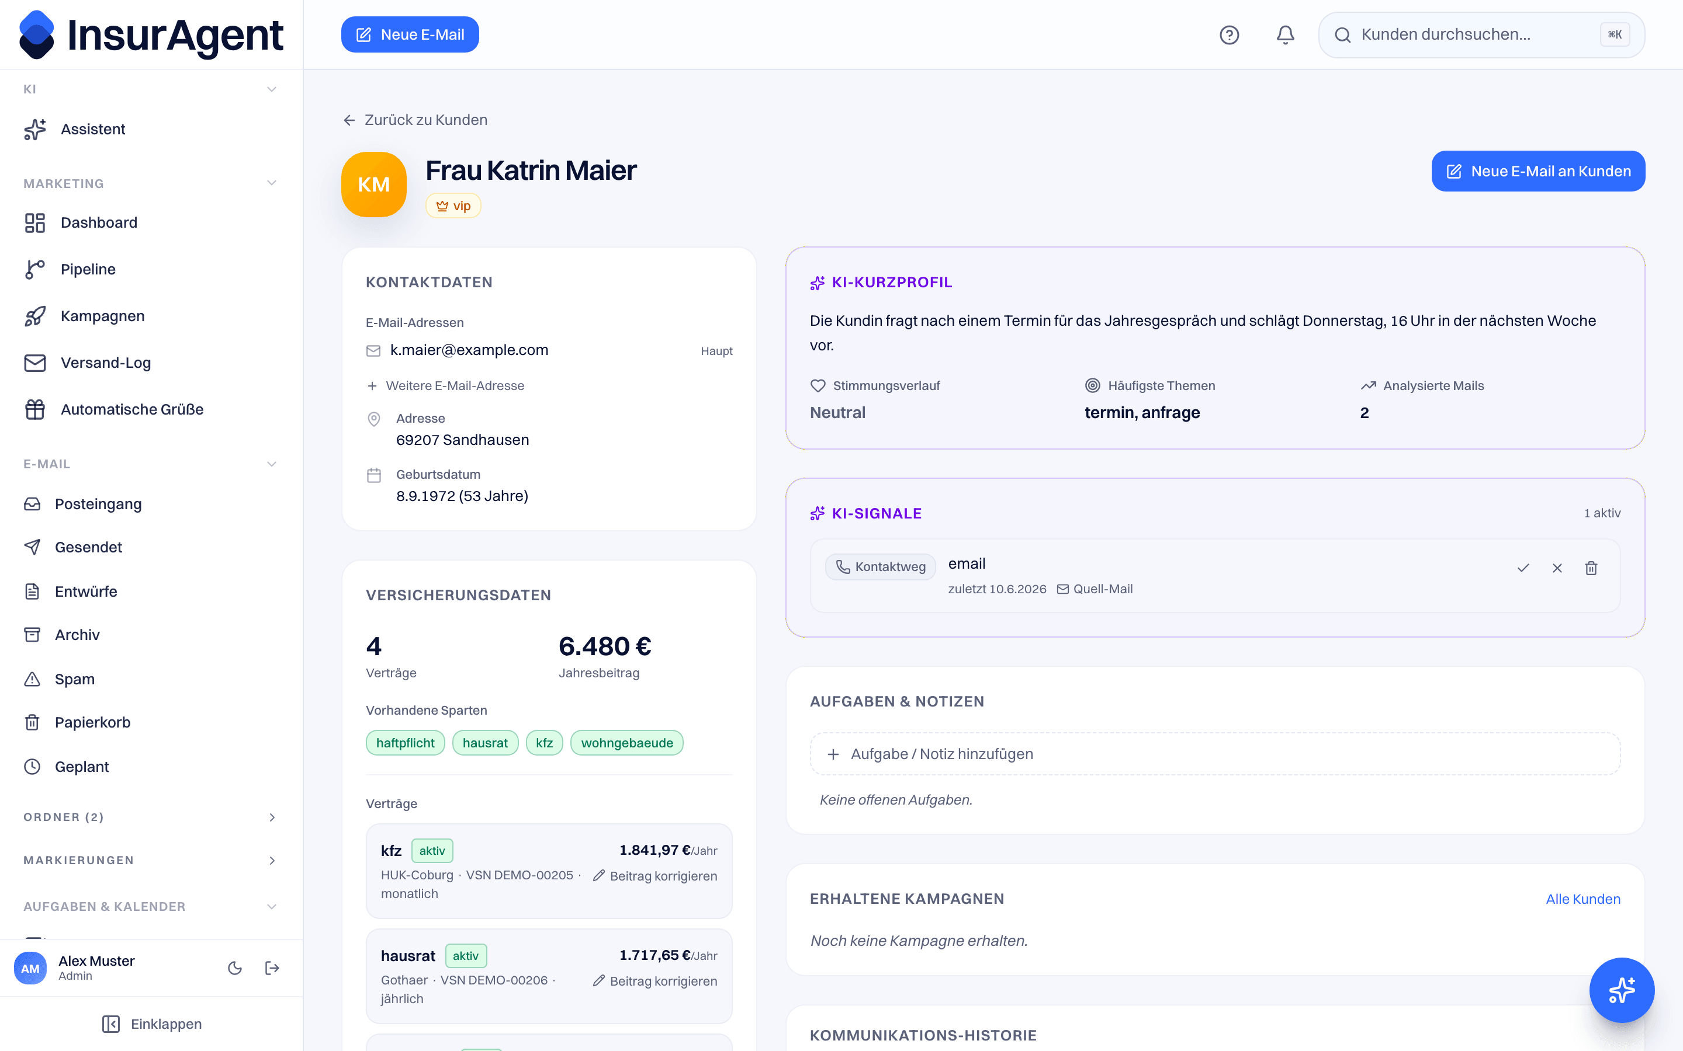
Task: Click the termin, anfrage topics value
Action: (1142, 413)
